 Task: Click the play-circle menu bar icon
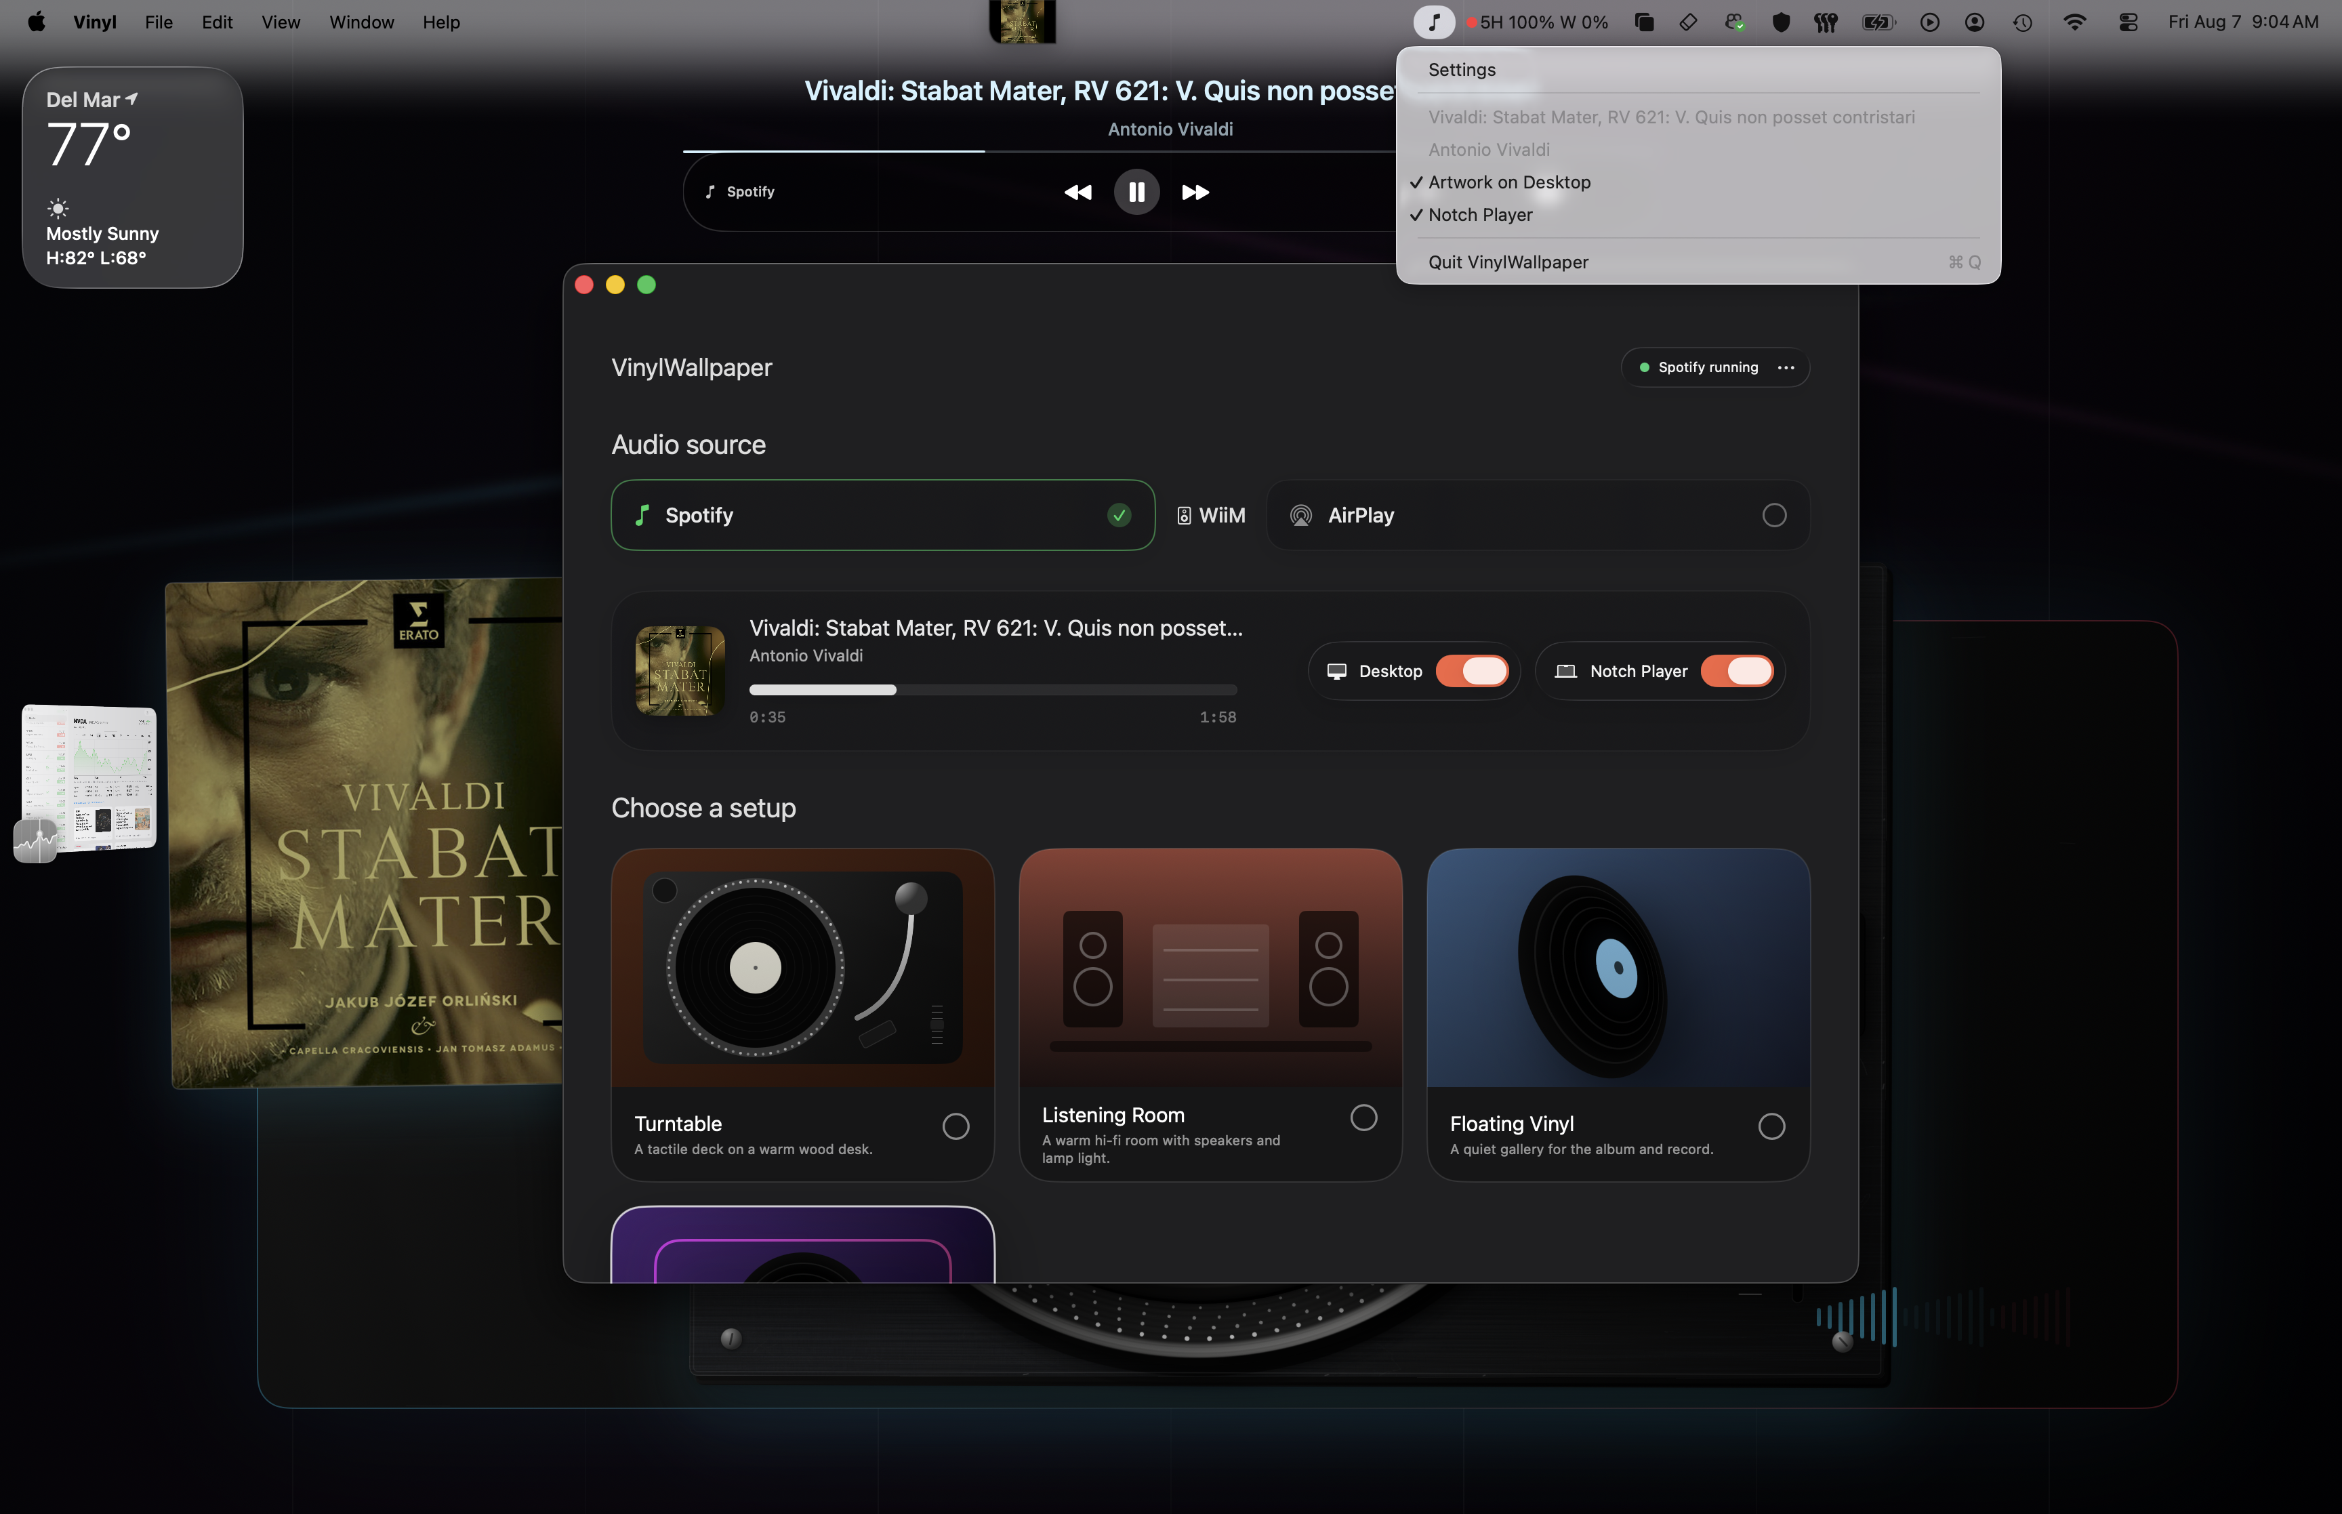1929,22
